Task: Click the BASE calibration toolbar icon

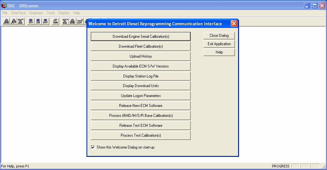Action: 72,21
